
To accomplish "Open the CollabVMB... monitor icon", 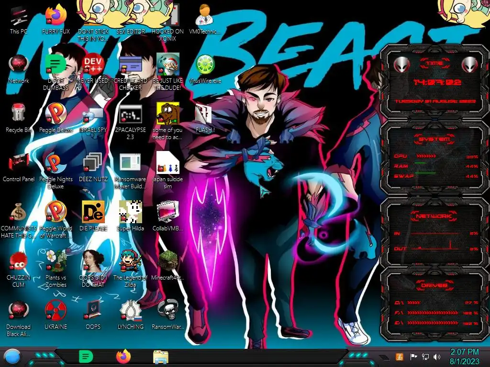I will click(168, 216).
